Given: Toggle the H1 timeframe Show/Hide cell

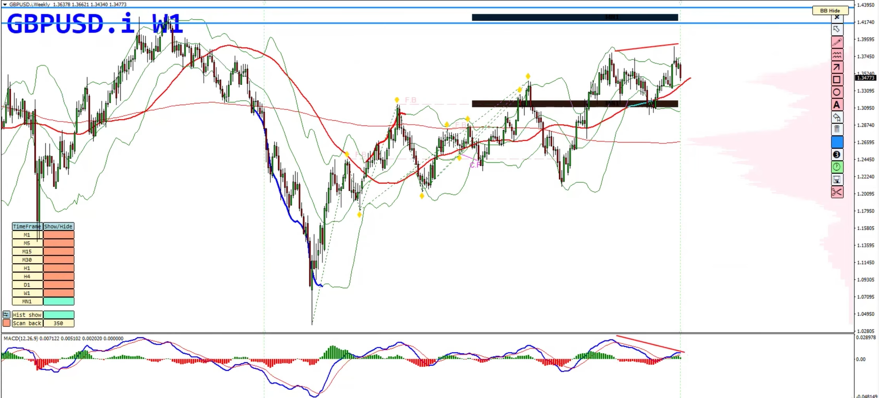Looking at the screenshot, I should tap(58, 268).
